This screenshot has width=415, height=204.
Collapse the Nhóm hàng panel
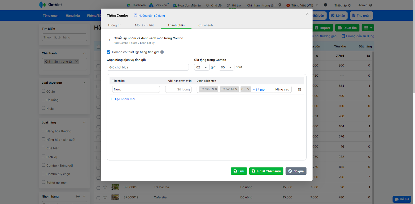(x=84, y=196)
